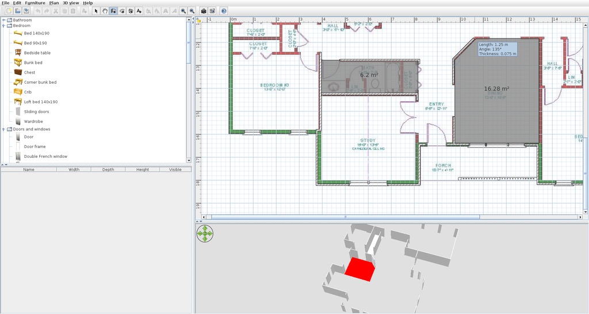589x314 pixels.
Task: Click the Visible column header
Action: point(175,169)
